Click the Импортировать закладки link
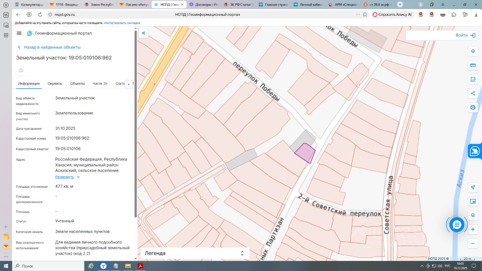 [x=122, y=23]
